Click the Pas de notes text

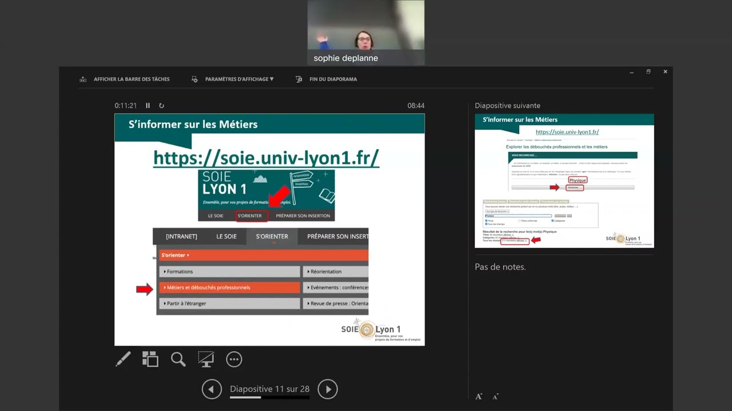(500, 267)
